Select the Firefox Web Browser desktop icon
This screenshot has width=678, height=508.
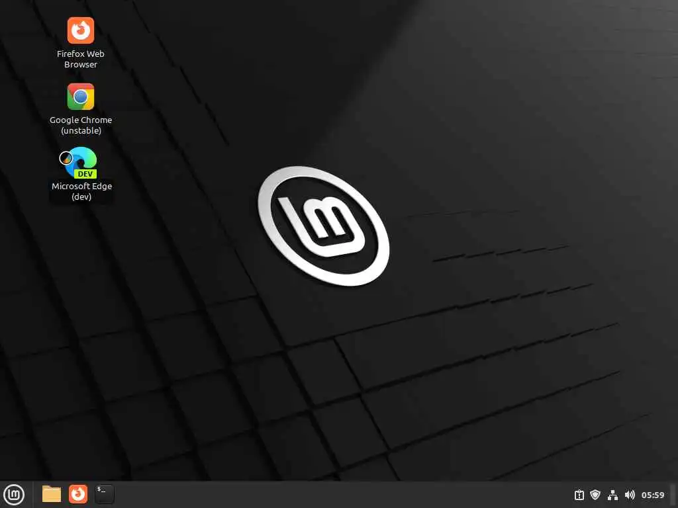point(80,30)
